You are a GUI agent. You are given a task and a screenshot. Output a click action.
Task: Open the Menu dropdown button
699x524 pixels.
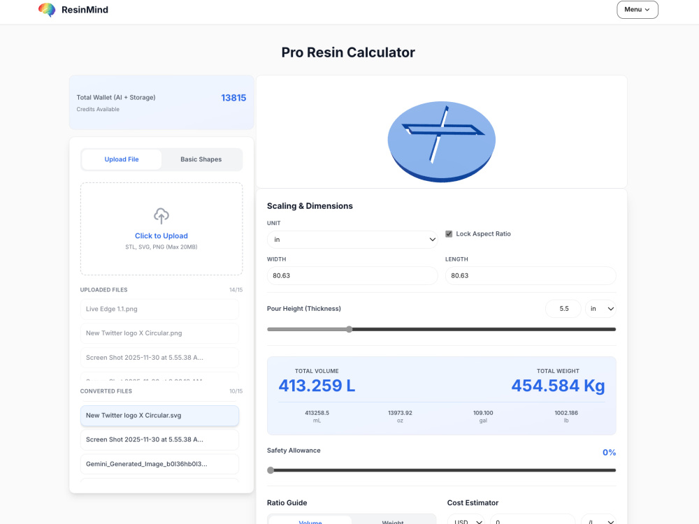coord(637,9)
